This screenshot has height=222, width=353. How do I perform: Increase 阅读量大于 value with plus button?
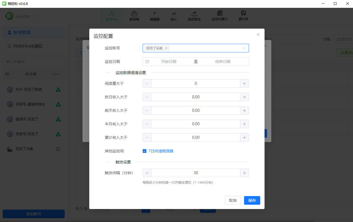(x=244, y=83)
